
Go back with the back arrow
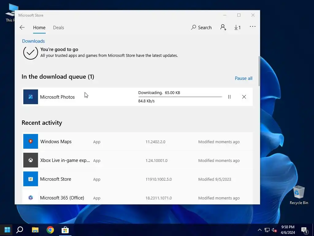[22, 27]
